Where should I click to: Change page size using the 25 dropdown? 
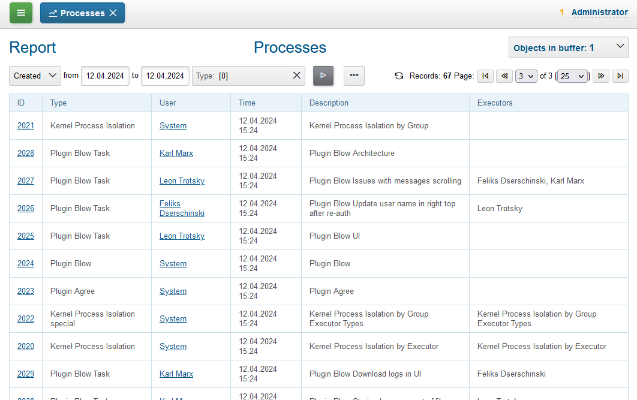pyautogui.click(x=572, y=76)
